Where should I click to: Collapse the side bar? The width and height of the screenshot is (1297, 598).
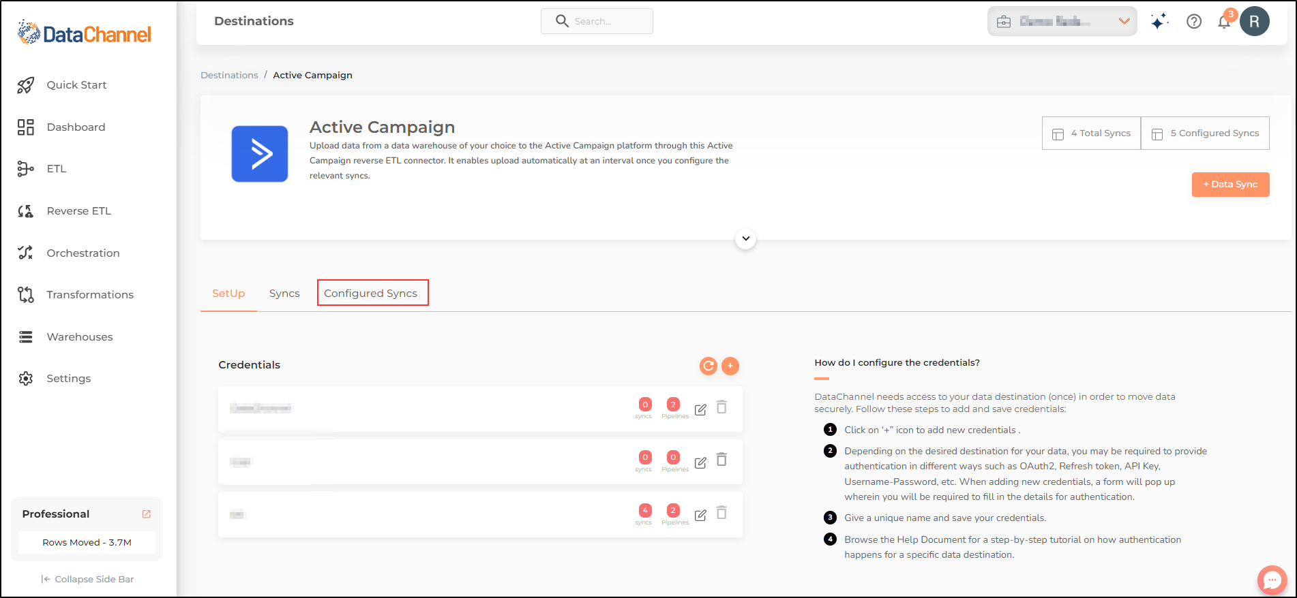click(87, 580)
